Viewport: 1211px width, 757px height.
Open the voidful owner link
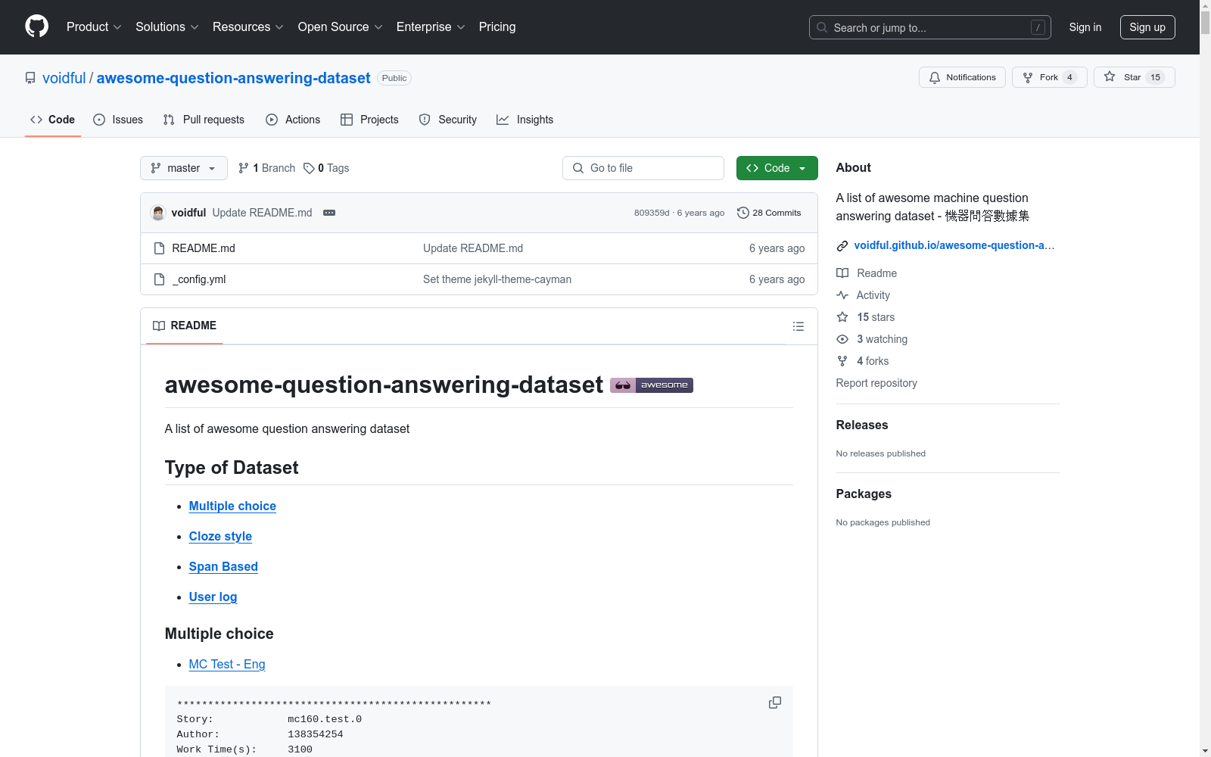(x=64, y=78)
